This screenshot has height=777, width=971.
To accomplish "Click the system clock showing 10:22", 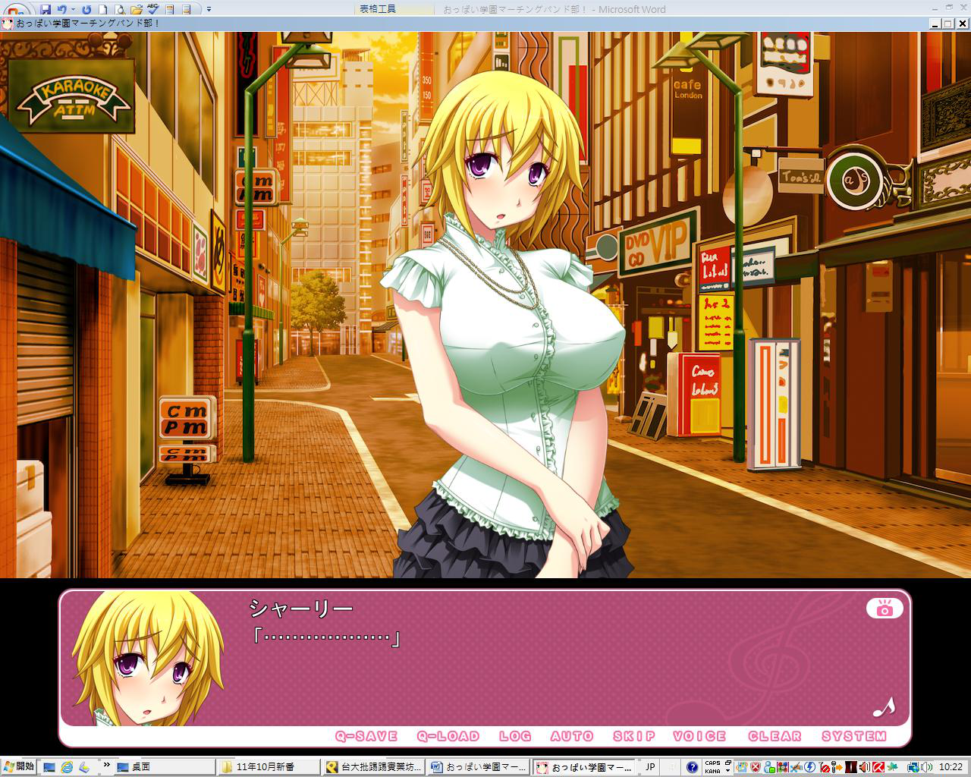I will tap(951, 767).
